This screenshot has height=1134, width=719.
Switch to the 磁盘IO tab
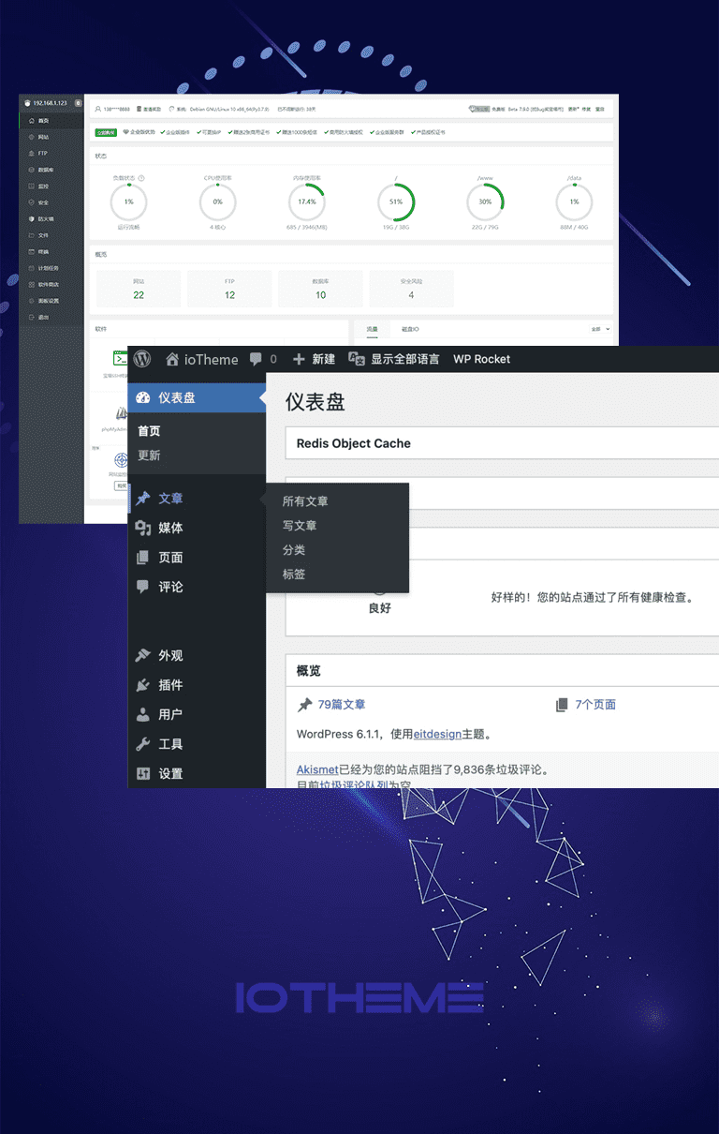pos(410,330)
